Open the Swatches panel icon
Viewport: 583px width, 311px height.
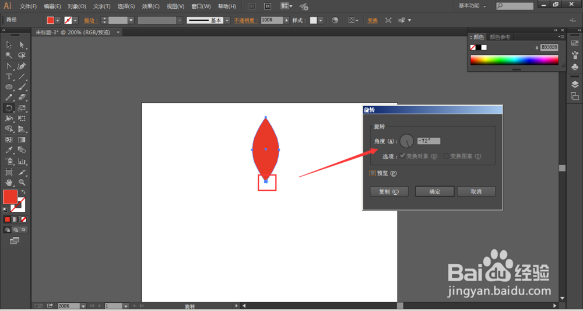click(575, 44)
